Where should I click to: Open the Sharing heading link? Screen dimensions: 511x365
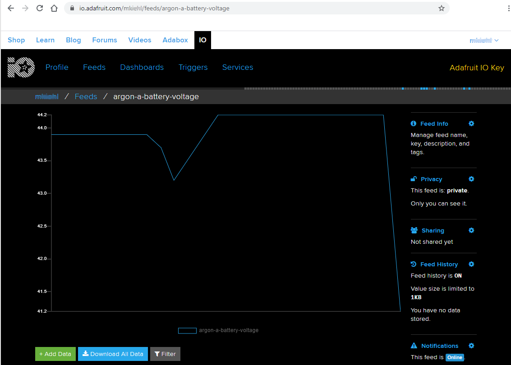(x=433, y=231)
